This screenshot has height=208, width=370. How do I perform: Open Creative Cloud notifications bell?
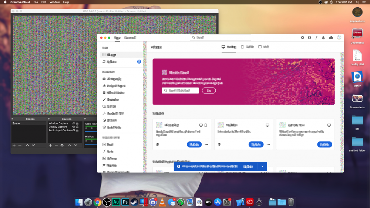pos(323,38)
